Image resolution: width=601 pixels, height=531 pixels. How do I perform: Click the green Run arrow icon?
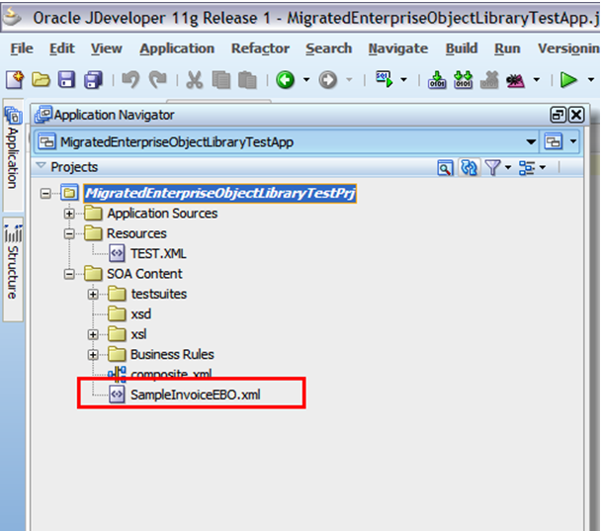tap(568, 80)
